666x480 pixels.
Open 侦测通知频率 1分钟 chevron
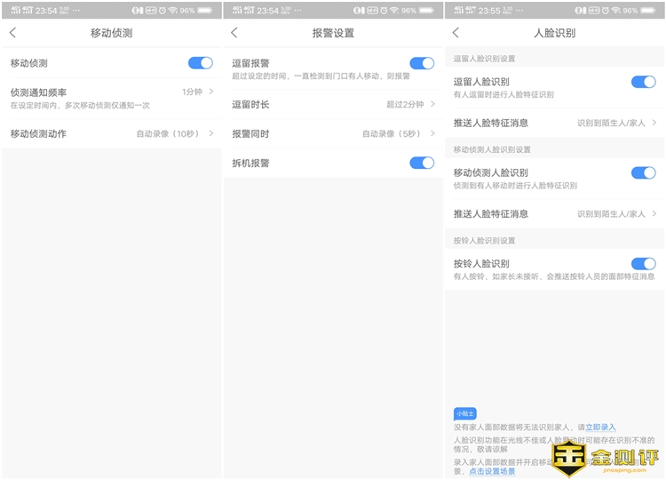(210, 92)
